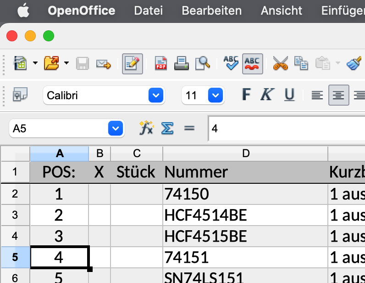Toggle the Edit File mode button
365x283 pixels.
click(132, 64)
